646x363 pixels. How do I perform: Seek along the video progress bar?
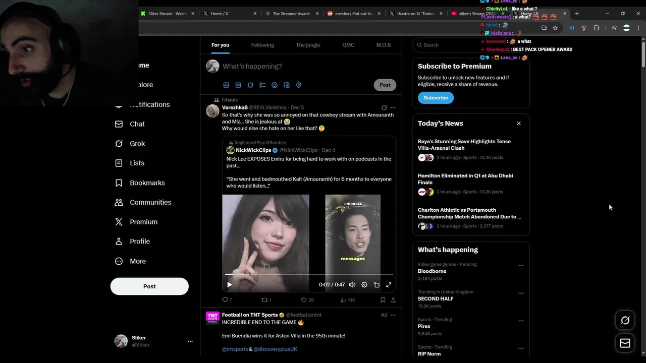(309, 275)
